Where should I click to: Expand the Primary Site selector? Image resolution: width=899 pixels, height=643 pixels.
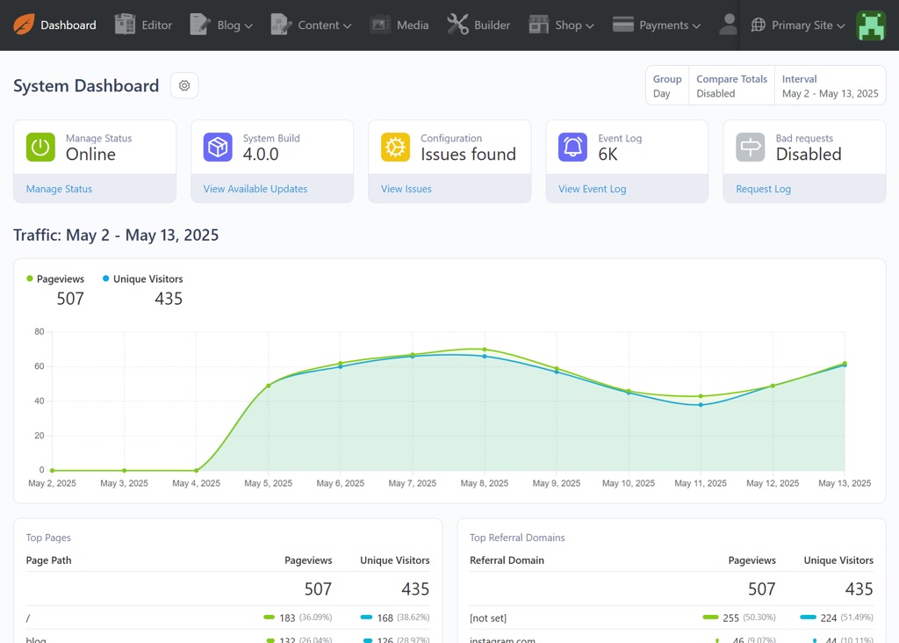click(798, 25)
